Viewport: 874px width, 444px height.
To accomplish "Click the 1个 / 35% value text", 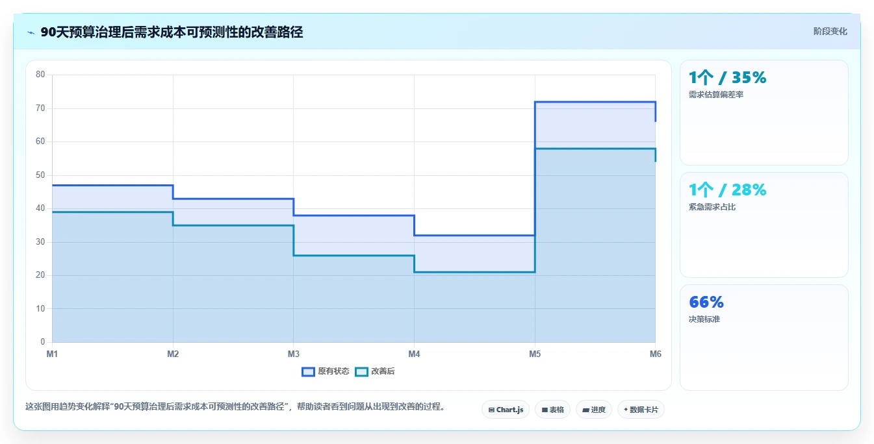I will point(727,77).
